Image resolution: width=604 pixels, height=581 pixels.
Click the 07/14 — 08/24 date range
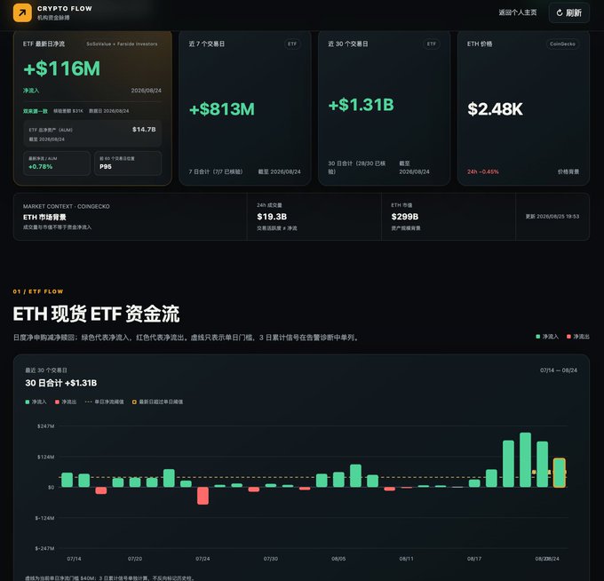pyautogui.click(x=558, y=370)
